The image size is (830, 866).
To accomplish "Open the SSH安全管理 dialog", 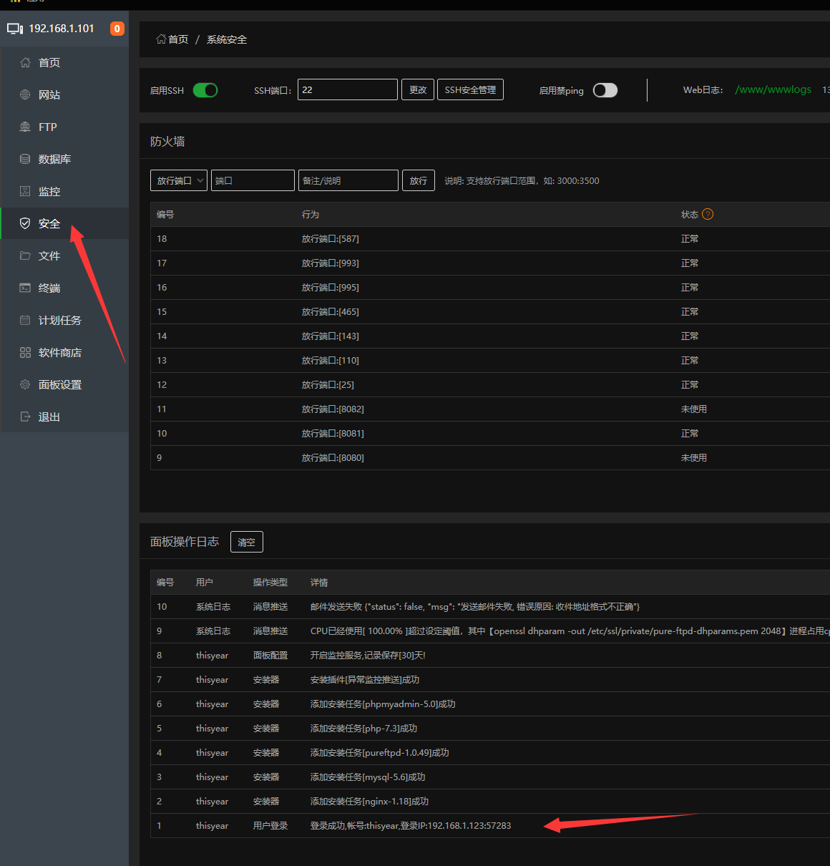I will (x=470, y=89).
